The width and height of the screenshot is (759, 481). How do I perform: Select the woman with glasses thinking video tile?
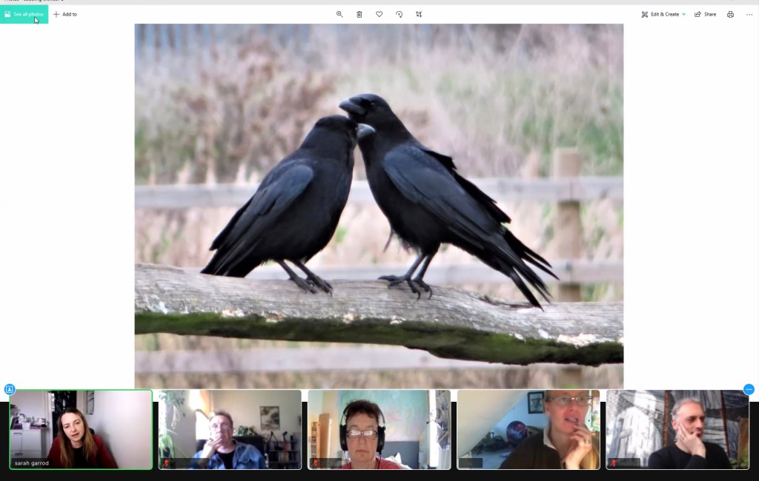coord(528,429)
